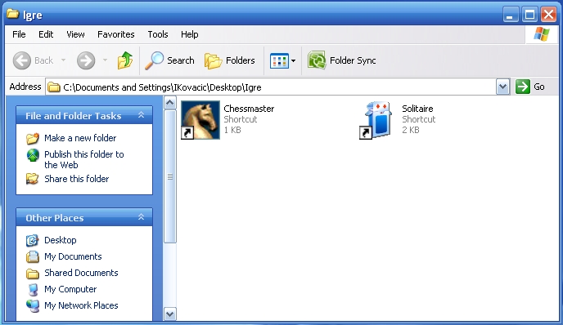
Task: Collapse the Other Places panel
Action: click(141, 217)
